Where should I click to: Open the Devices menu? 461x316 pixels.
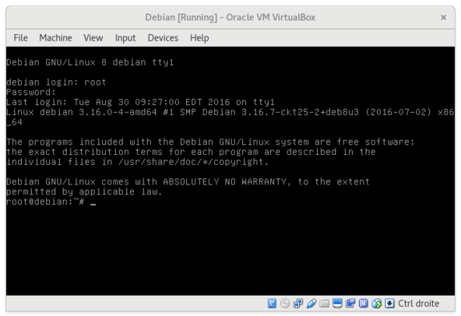click(x=163, y=38)
